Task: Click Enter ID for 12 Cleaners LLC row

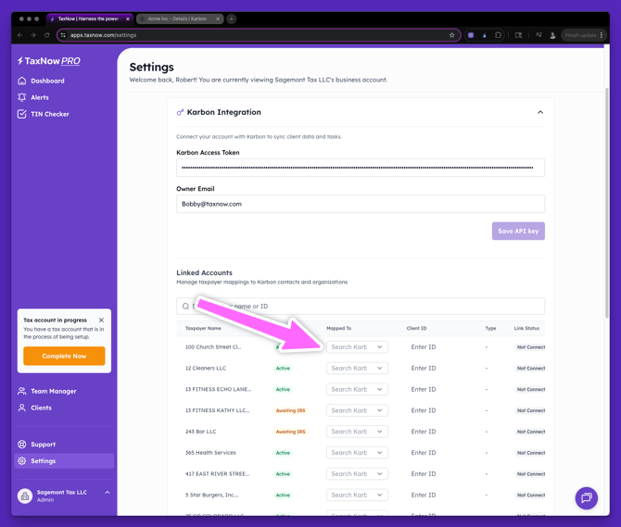Action: (424, 368)
